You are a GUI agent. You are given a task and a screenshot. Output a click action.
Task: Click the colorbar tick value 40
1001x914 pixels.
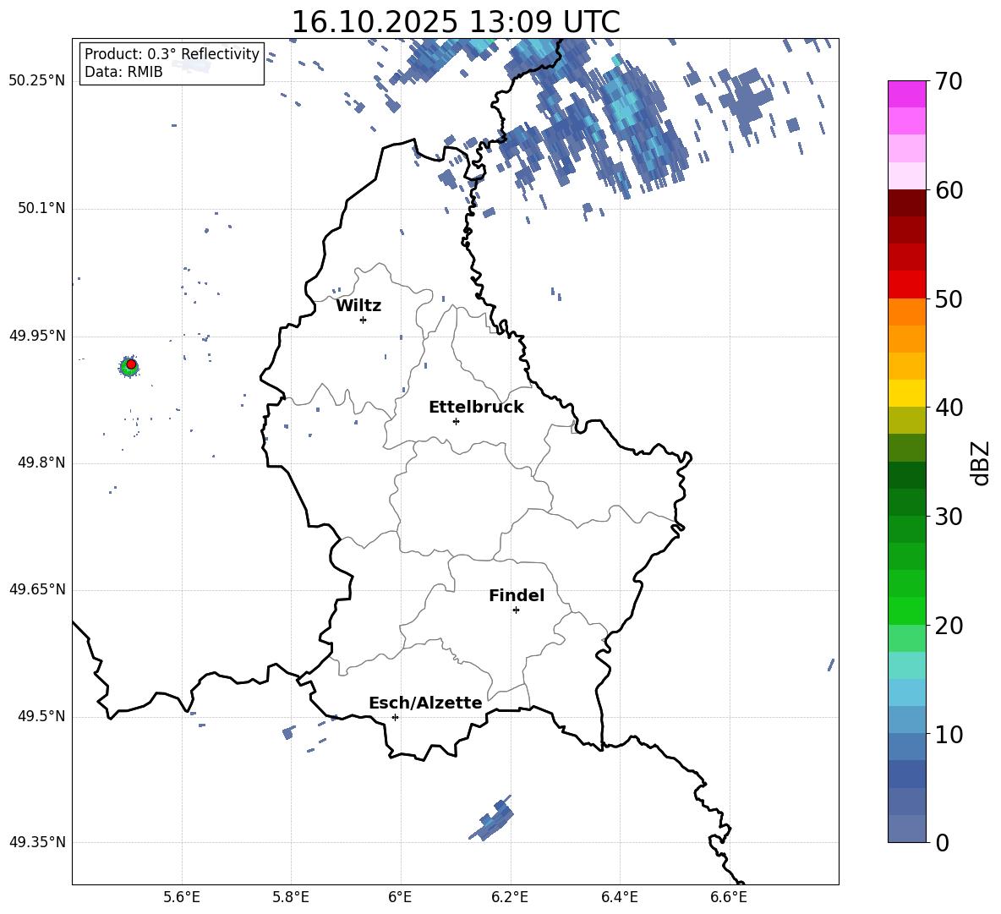point(949,408)
